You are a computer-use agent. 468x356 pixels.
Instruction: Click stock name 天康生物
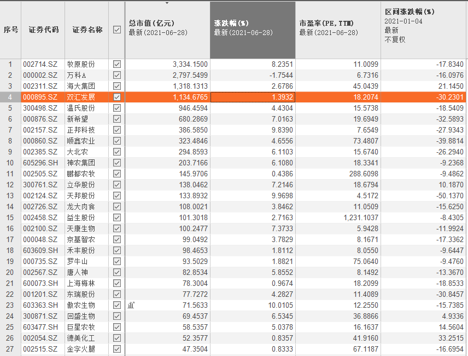(x=81, y=229)
